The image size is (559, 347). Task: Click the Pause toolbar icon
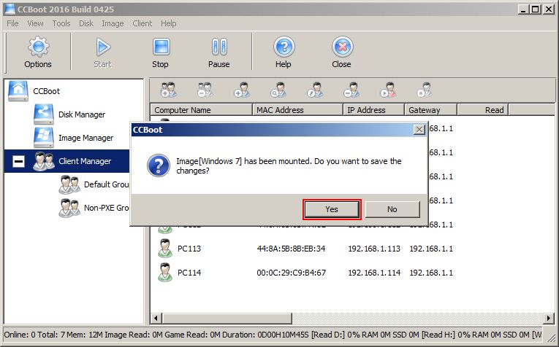[219, 47]
